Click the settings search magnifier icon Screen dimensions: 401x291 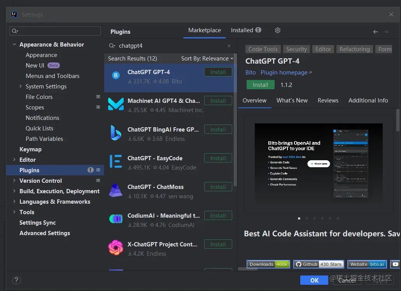[15, 31]
